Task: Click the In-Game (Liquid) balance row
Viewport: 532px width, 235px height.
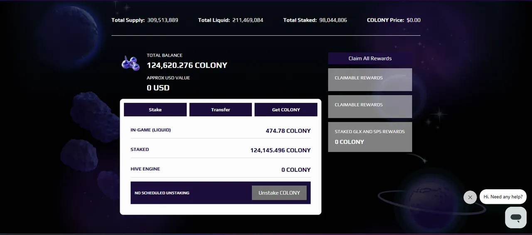Action: click(221, 130)
